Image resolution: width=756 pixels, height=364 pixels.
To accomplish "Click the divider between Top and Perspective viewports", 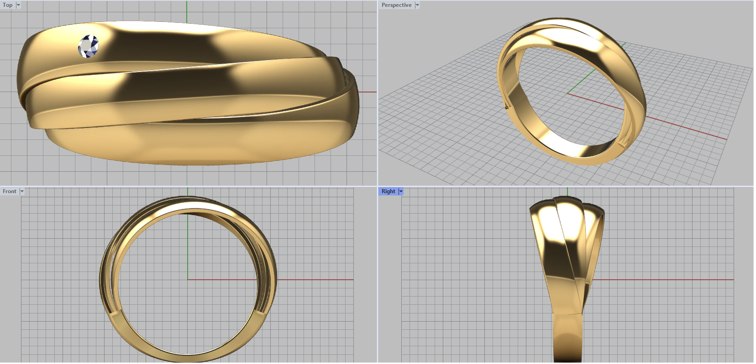I will [x=378, y=94].
